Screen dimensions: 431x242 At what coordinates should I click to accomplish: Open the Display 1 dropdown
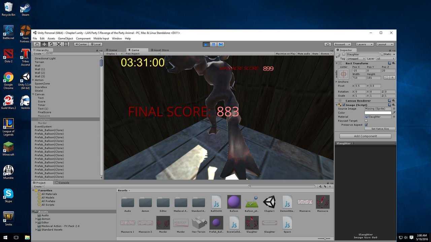[114, 54]
